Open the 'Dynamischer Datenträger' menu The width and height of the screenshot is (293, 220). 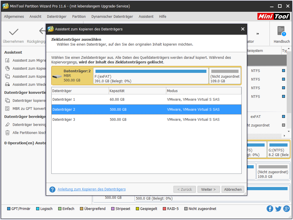[x=112, y=17]
